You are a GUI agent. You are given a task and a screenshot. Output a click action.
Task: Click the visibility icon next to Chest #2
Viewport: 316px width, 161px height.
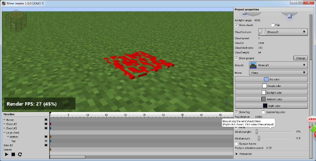46,124
